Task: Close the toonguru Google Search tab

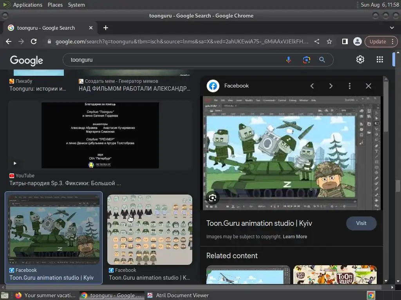Action: pos(91,28)
